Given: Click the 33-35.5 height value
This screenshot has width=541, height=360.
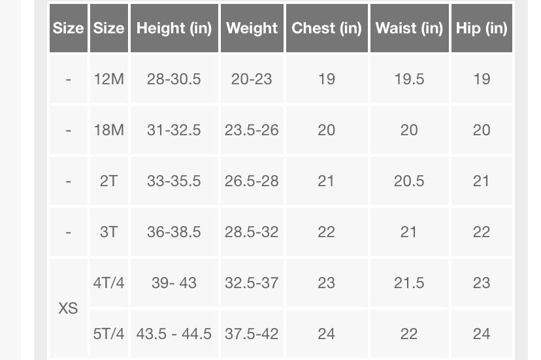Looking at the screenshot, I should 174,181.
